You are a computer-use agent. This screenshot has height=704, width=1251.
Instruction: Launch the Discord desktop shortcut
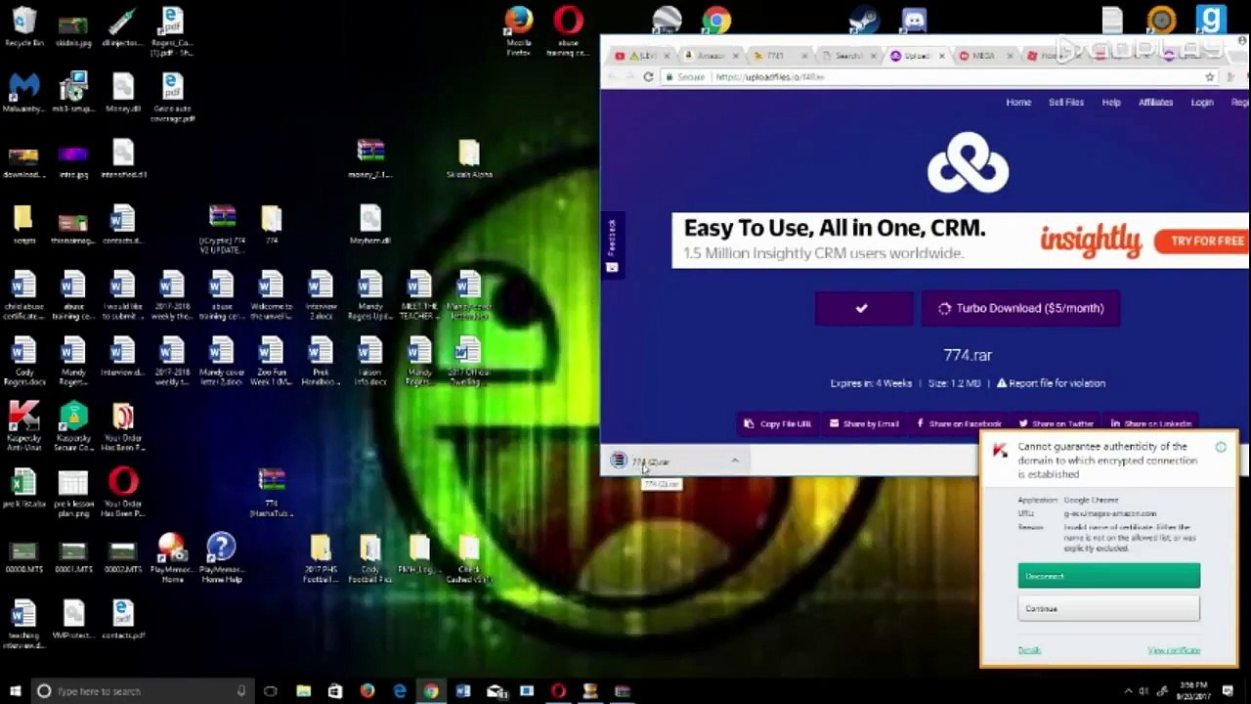click(914, 20)
